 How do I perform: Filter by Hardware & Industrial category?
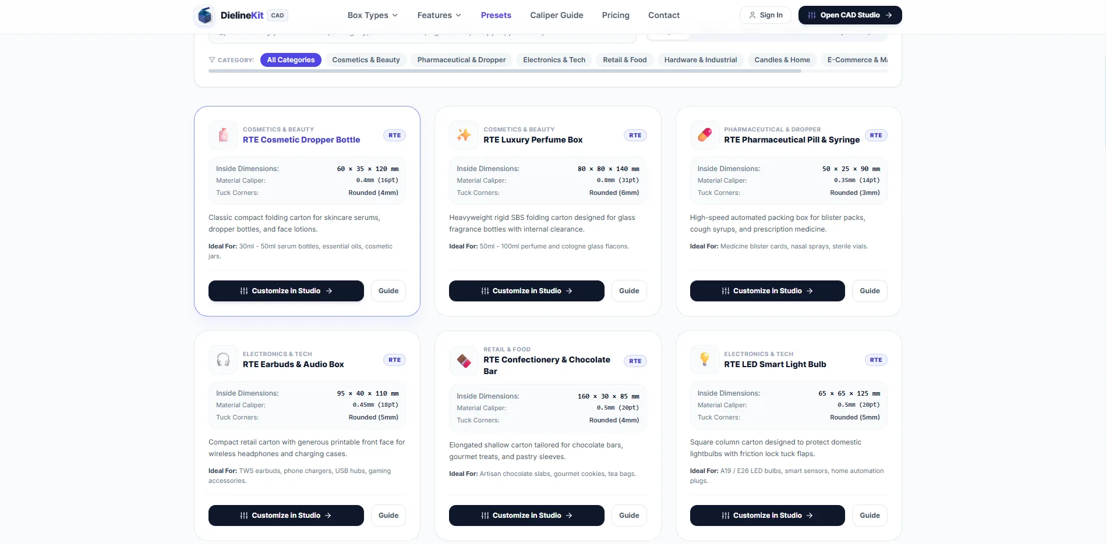pos(701,60)
